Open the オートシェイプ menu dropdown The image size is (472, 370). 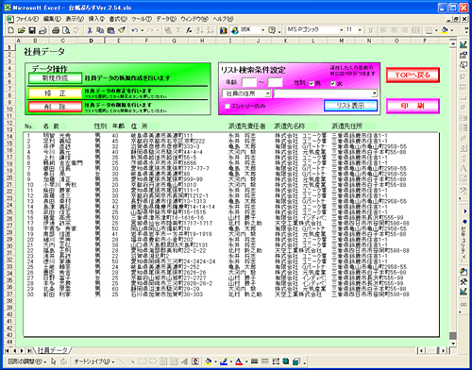(93, 362)
